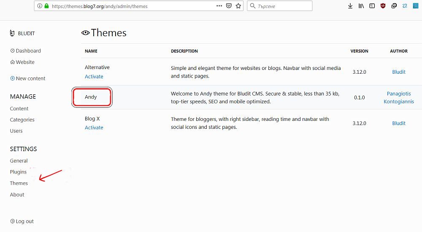Activate the Alternative theme

(94, 77)
